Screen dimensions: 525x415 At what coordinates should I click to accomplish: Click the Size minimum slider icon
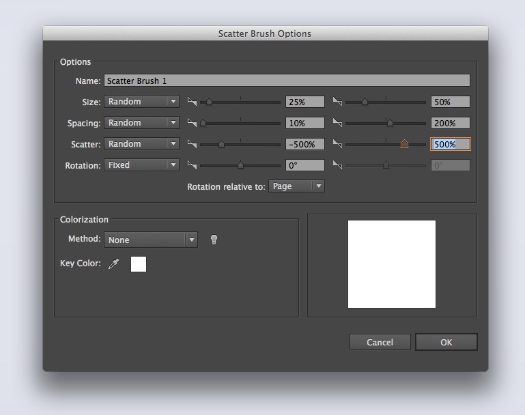point(192,102)
